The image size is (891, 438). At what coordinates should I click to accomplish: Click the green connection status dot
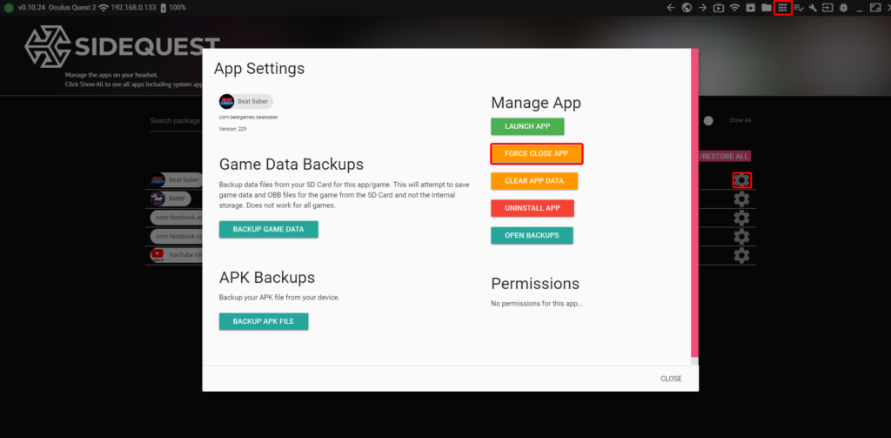pyautogui.click(x=9, y=8)
